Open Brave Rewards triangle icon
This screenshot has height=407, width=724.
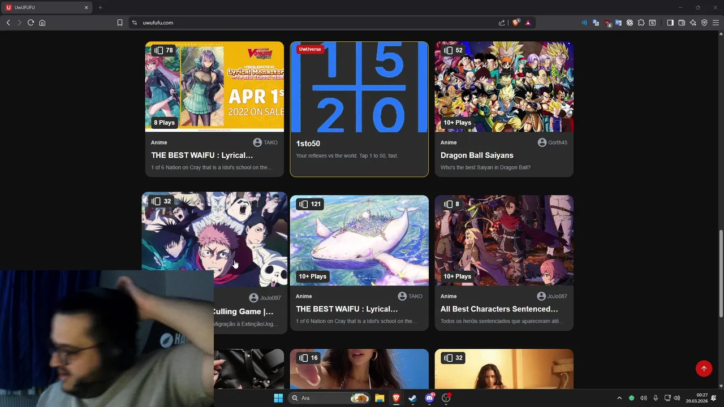(528, 23)
